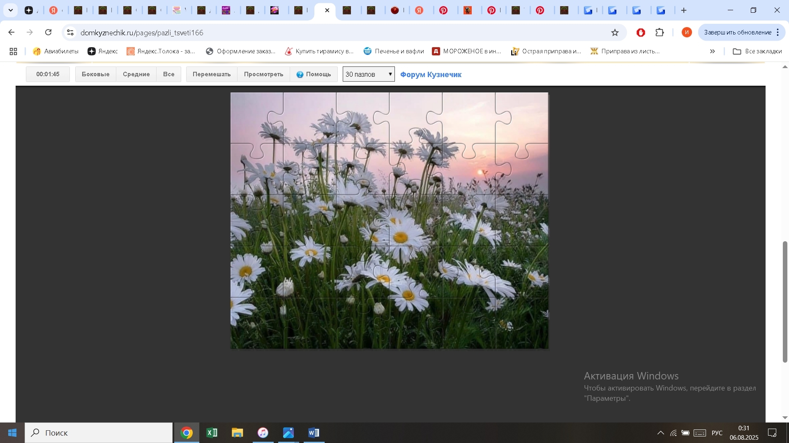Click the Все pieces button
Screen dimensions: 789x443
pos(168,74)
